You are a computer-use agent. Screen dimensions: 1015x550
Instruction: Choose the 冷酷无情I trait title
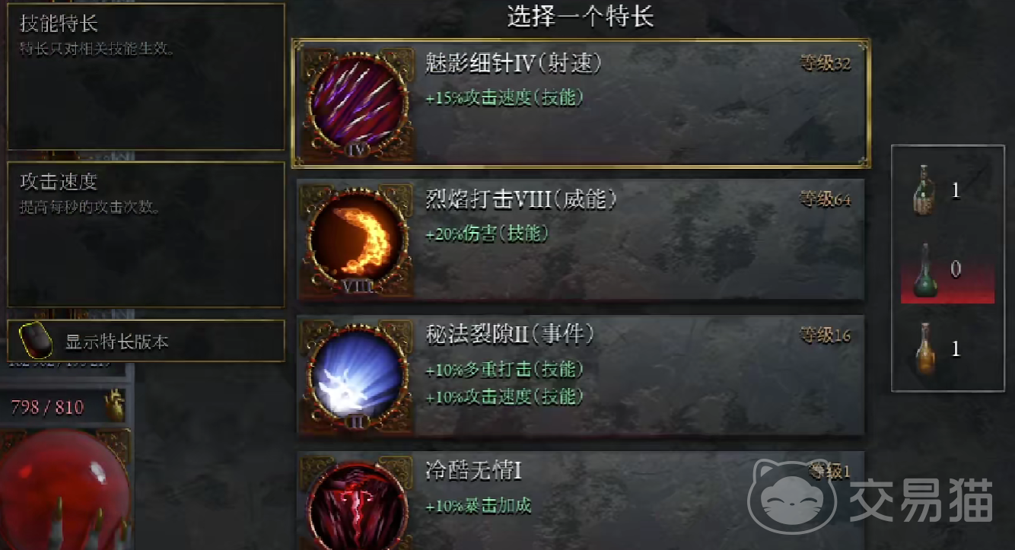point(473,472)
